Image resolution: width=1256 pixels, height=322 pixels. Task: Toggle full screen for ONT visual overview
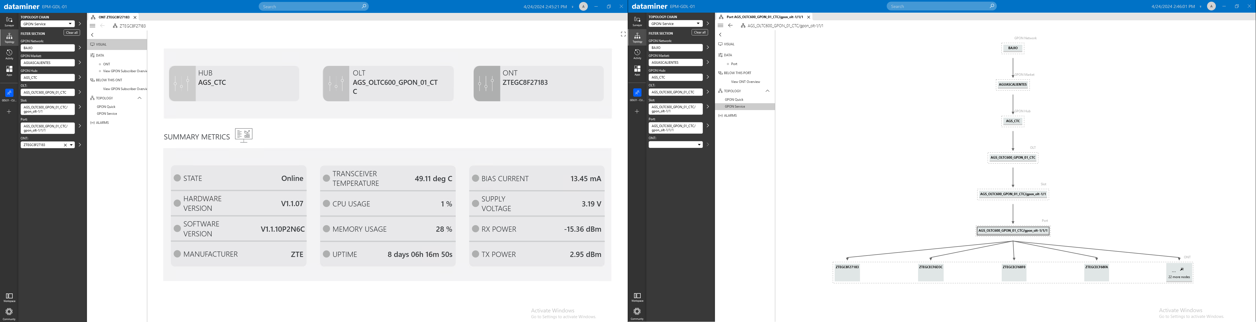(623, 34)
